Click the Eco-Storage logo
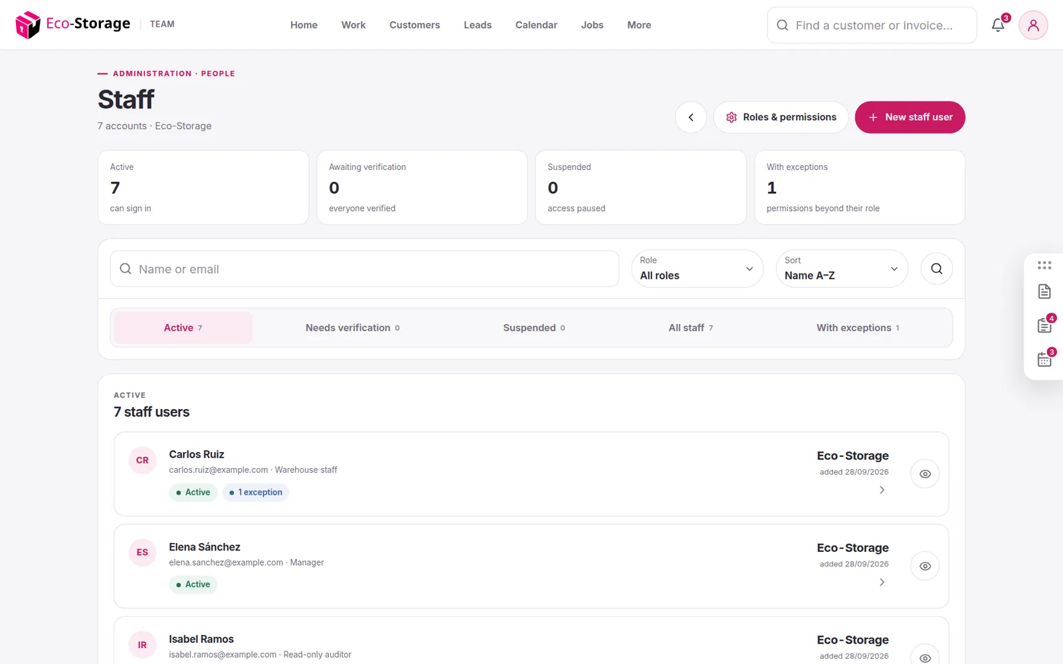Image resolution: width=1063 pixels, height=664 pixels. [73, 25]
